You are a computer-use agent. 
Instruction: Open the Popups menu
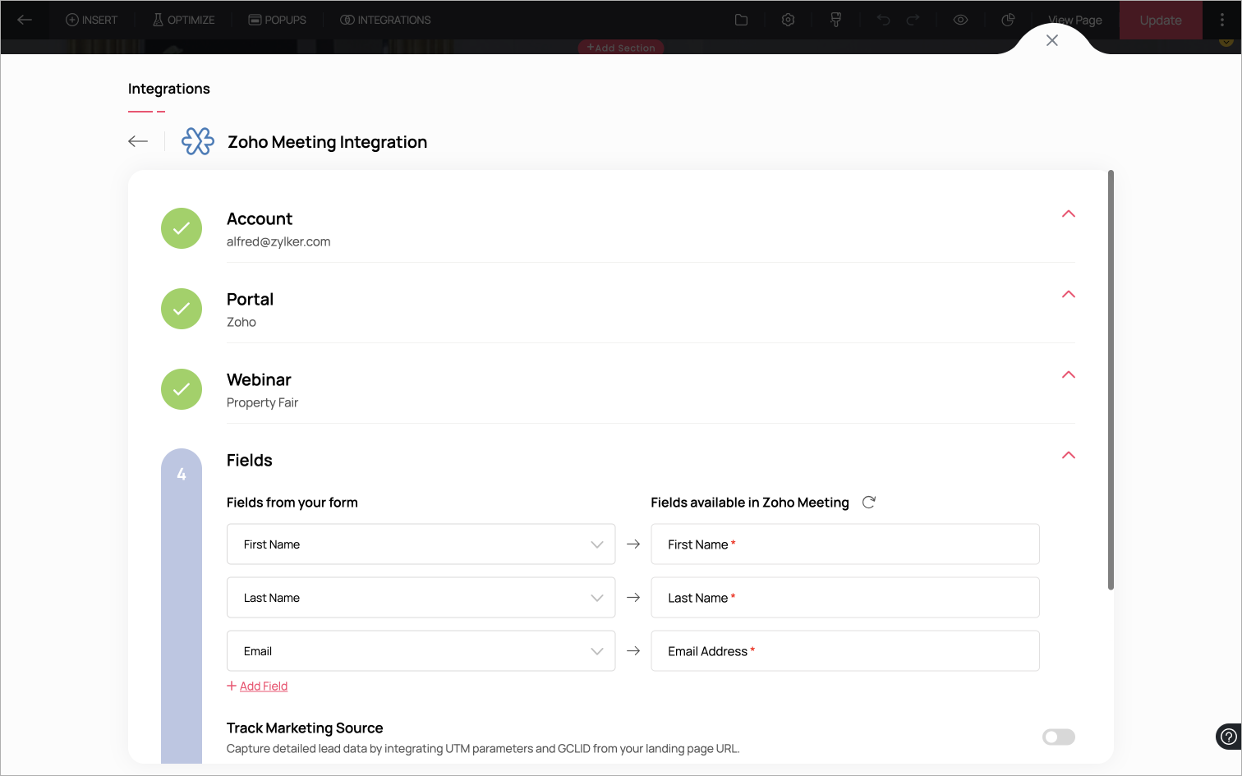(x=278, y=20)
